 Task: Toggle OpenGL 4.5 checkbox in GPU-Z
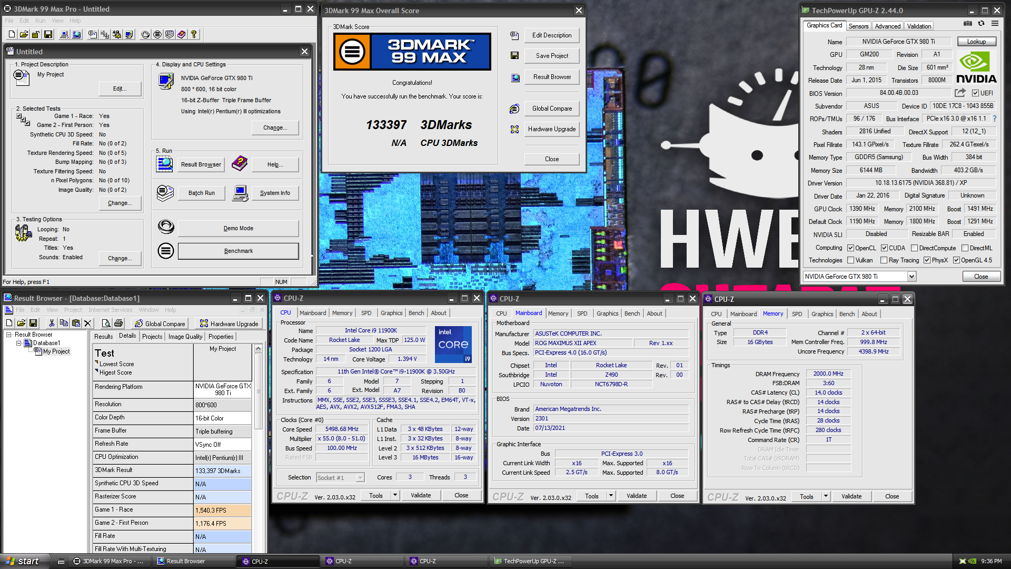957,260
